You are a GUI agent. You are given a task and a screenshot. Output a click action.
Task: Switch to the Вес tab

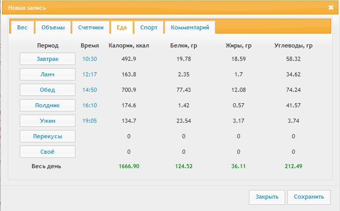tap(22, 27)
